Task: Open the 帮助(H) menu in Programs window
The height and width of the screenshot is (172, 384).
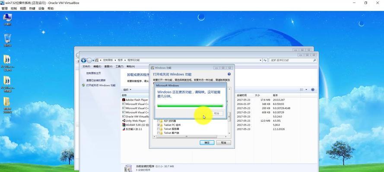Action: pos(130,67)
